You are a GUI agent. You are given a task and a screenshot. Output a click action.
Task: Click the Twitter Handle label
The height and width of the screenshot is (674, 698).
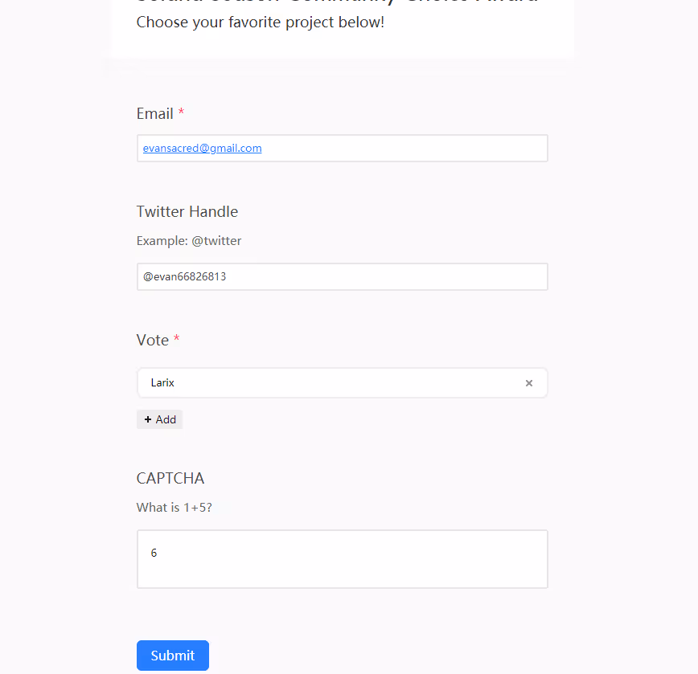187,211
